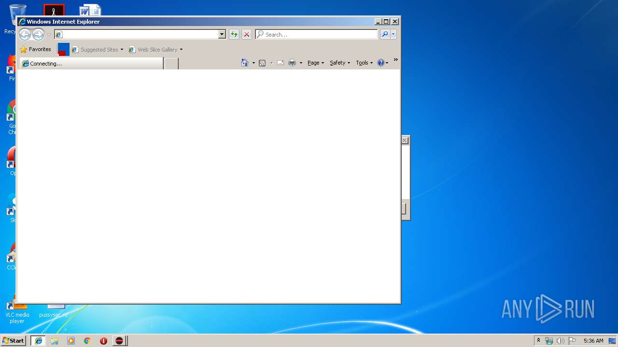Click the network tray icon
This screenshot has height=347, width=618.
pyautogui.click(x=549, y=341)
